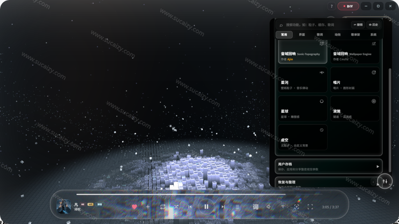The image size is (399, 224).
Task: Click the author name CmzYa
Action: (344, 59)
